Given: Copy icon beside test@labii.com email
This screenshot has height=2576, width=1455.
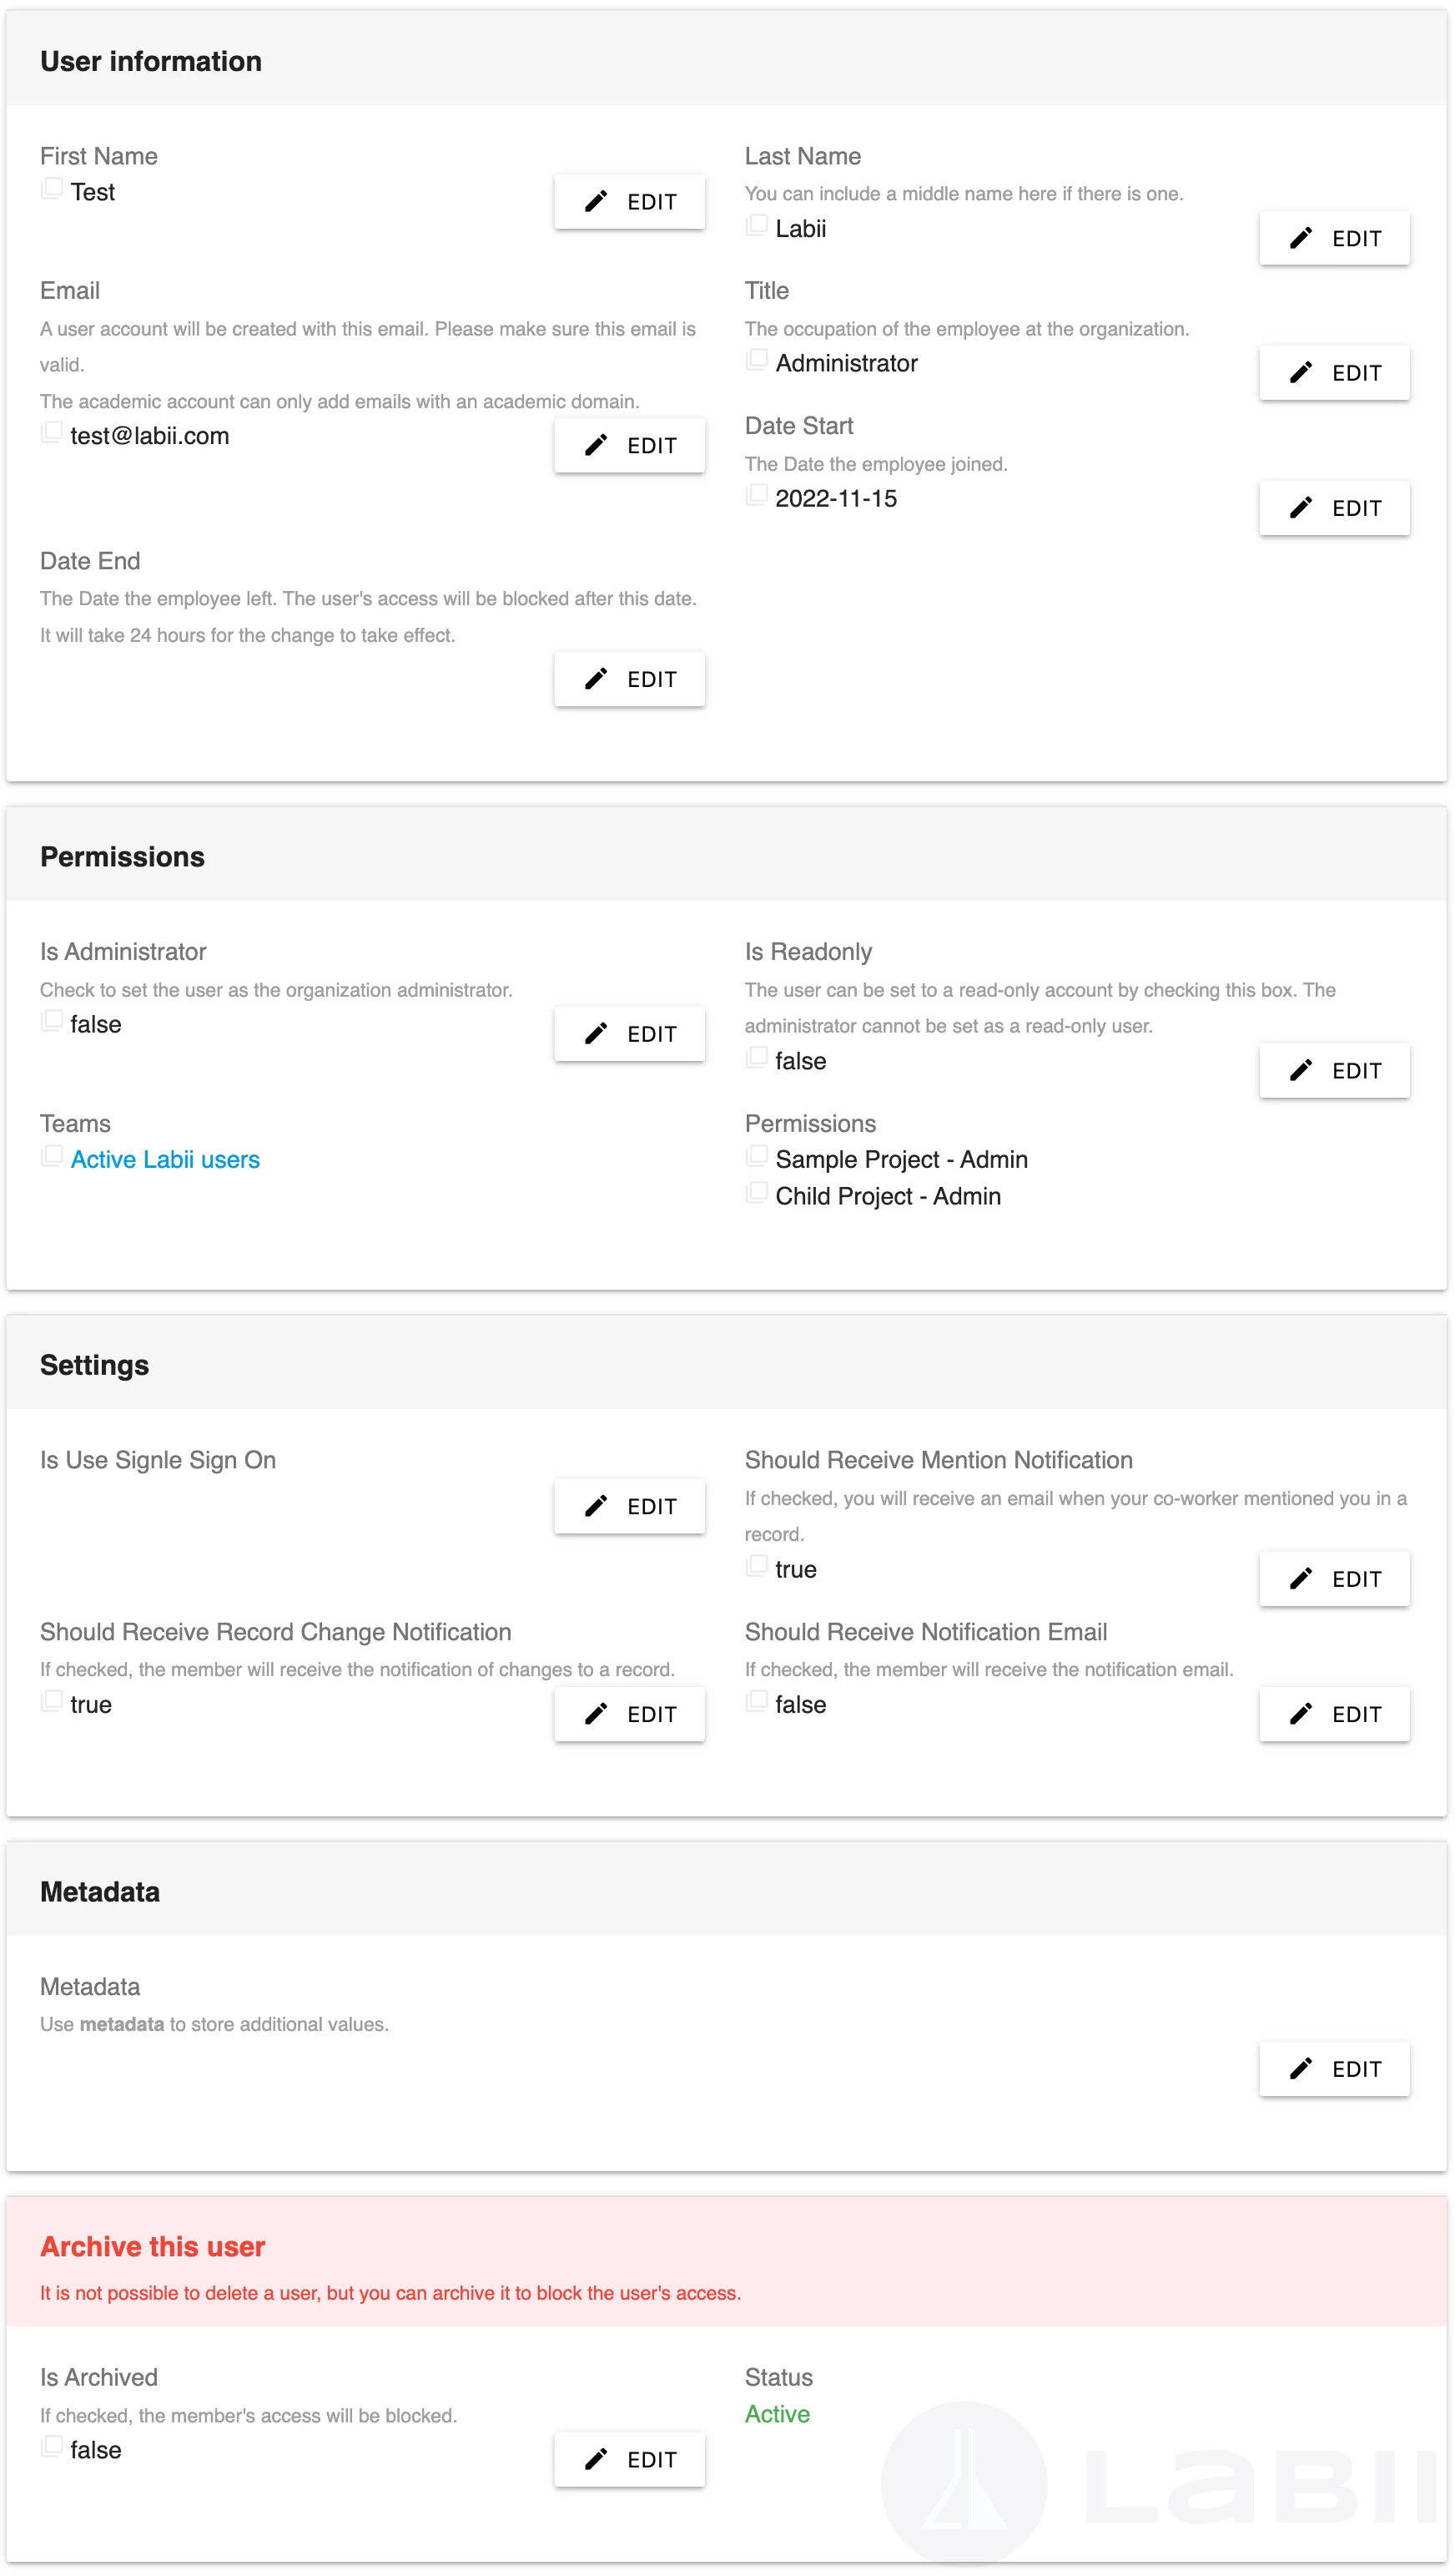Looking at the screenshot, I should pos(52,432).
